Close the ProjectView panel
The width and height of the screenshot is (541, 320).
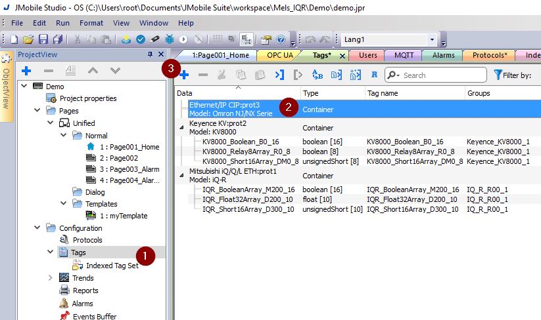(x=161, y=54)
